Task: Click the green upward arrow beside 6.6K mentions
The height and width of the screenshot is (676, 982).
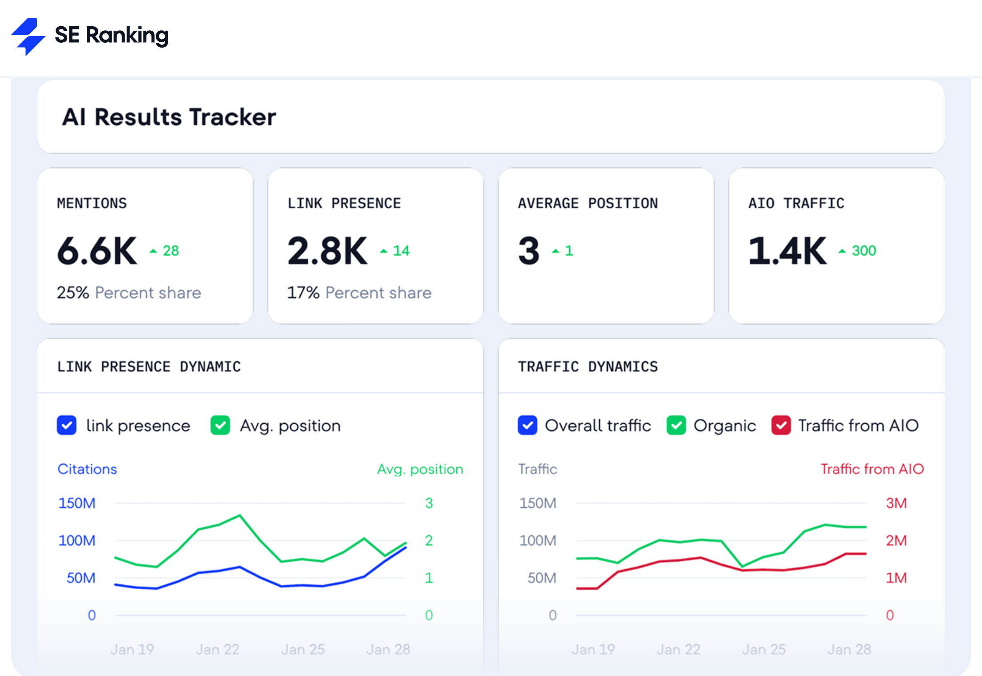Action: click(x=153, y=250)
